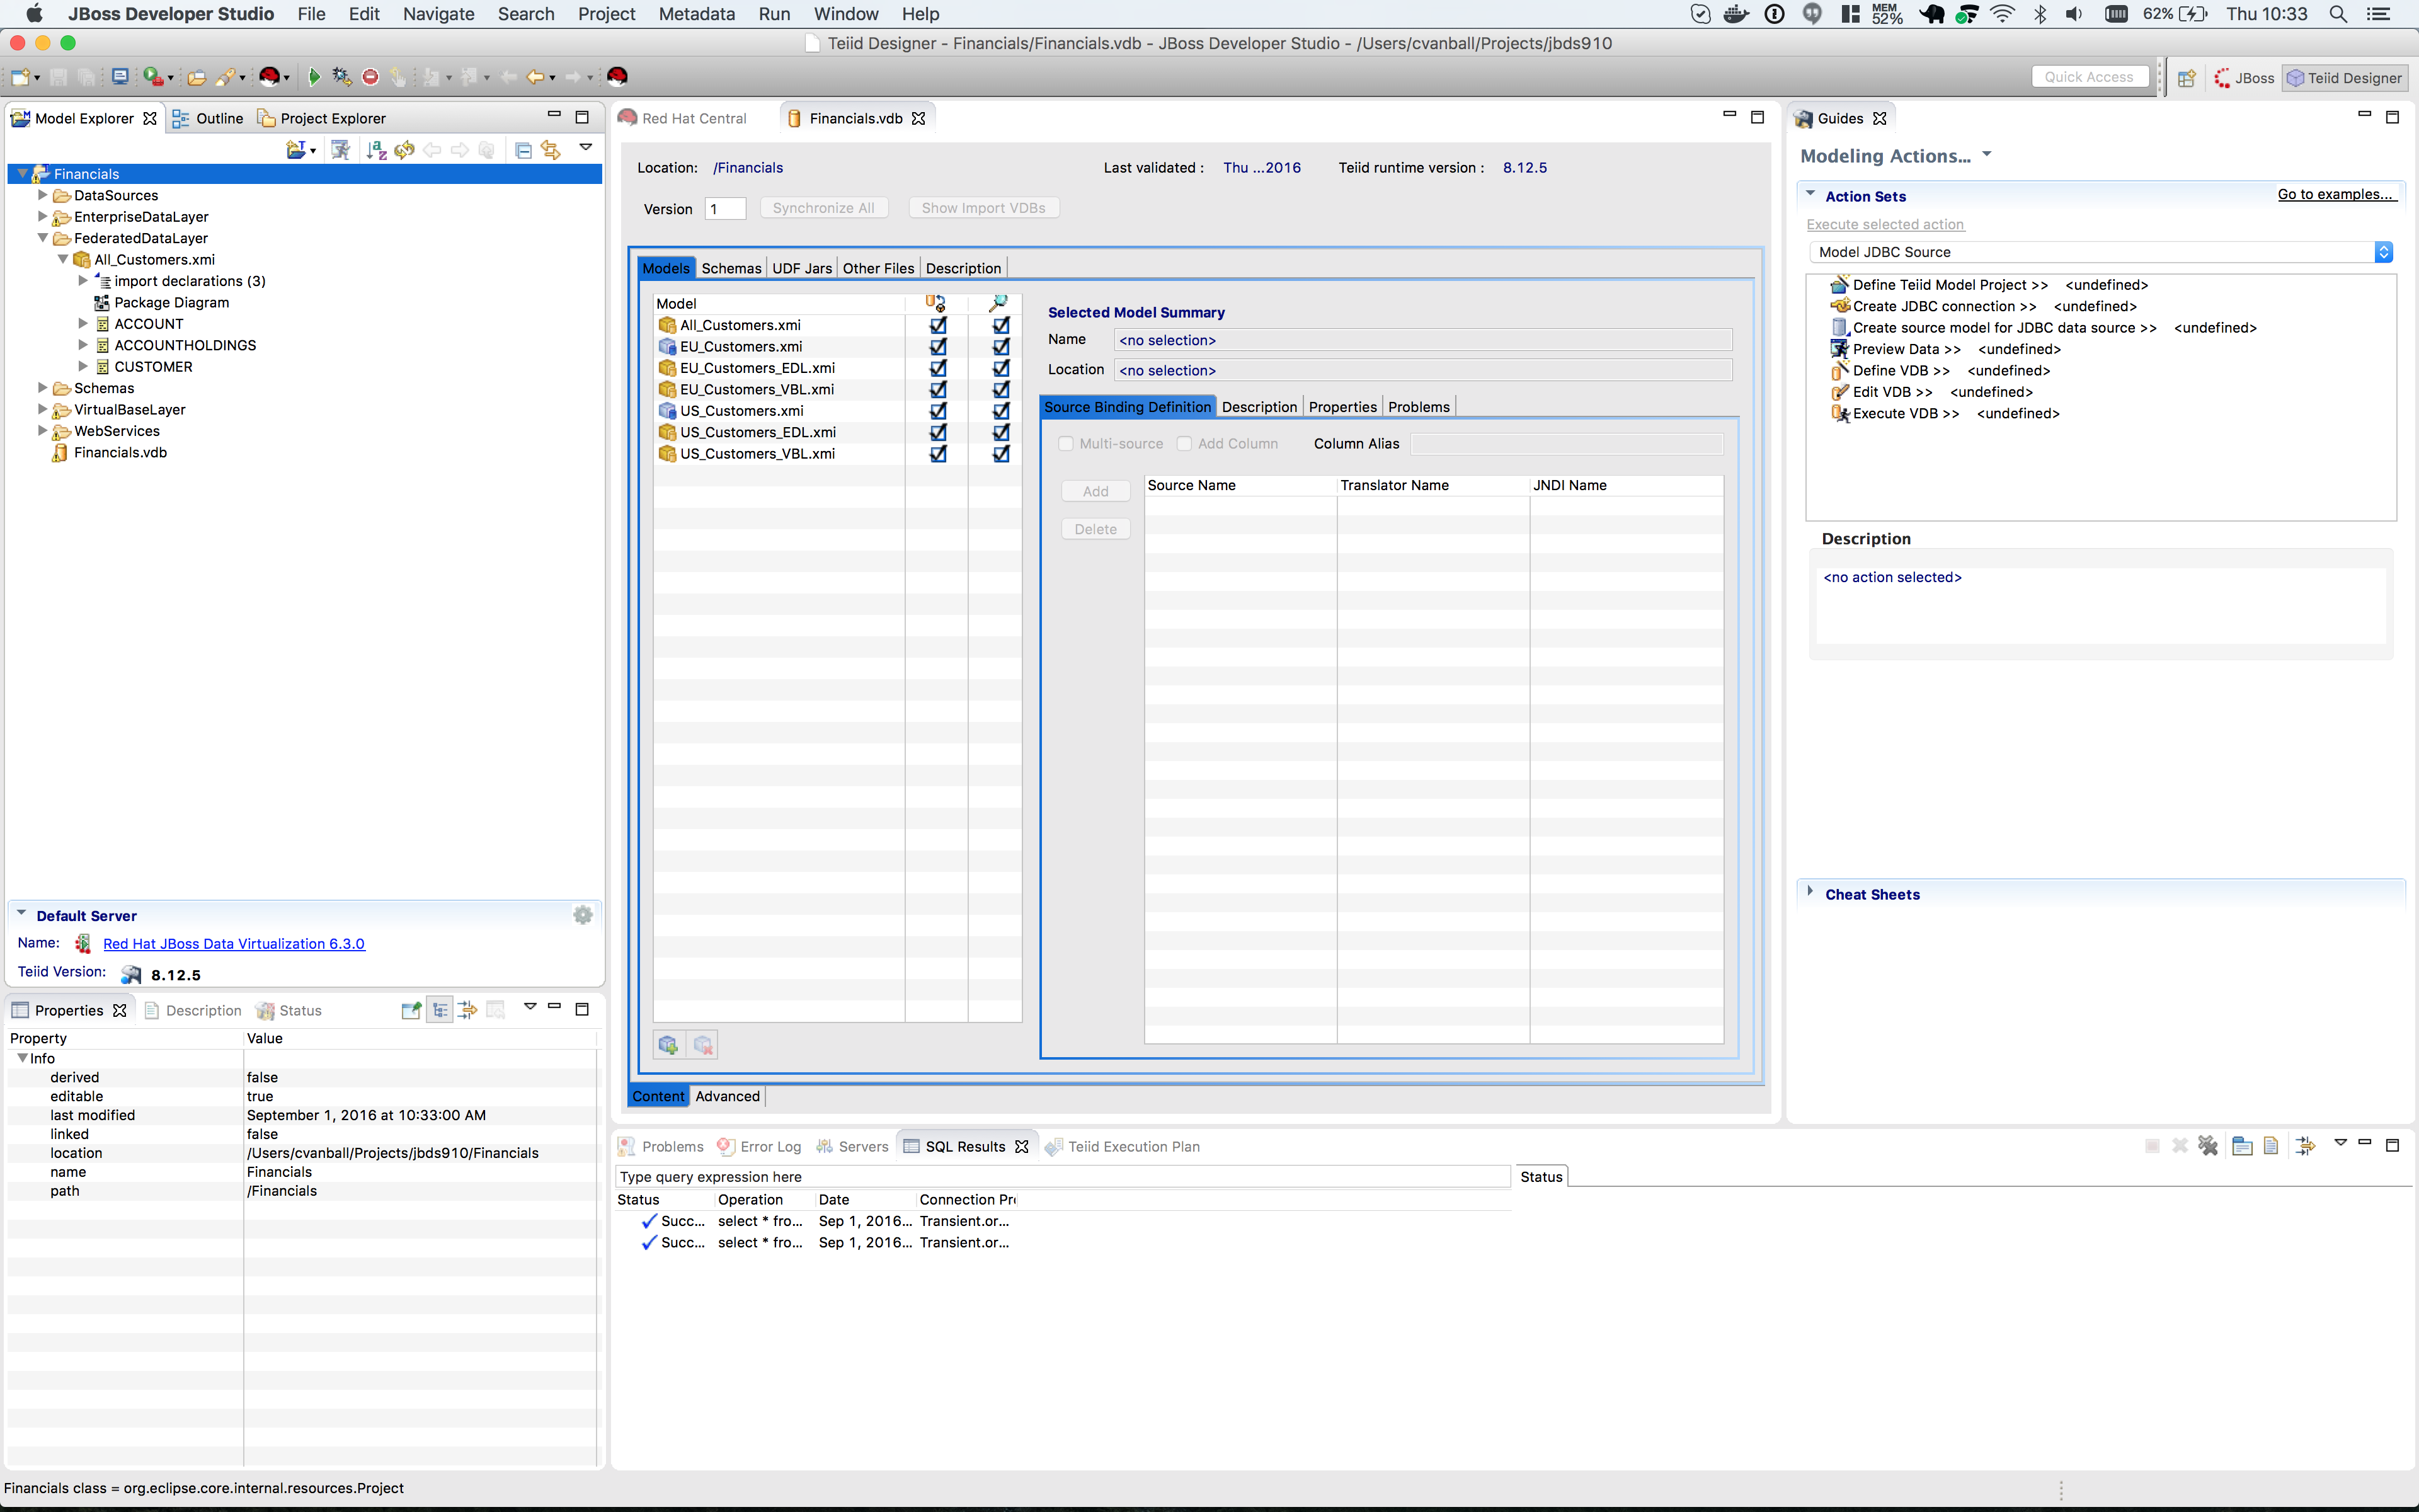2419x1512 pixels.
Task: Click Refresh icon in Model Explorer toolbar
Action: pos(405,150)
